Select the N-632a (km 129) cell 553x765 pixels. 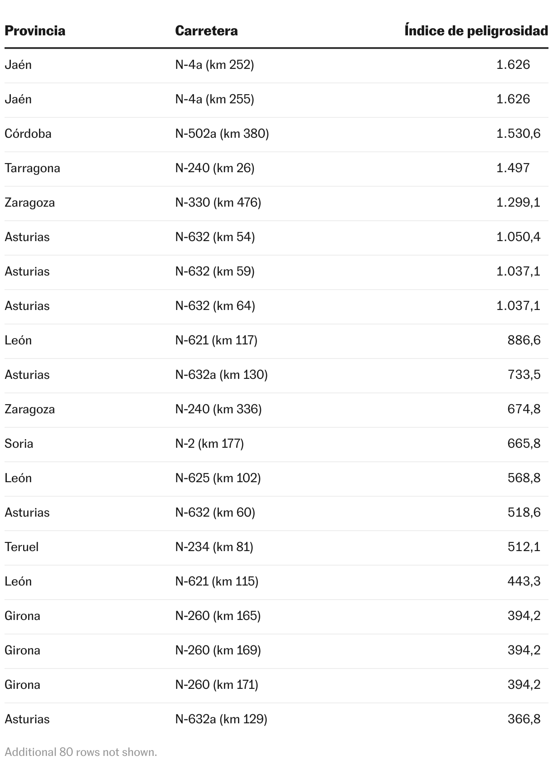pyautogui.click(x=221, y=719)
